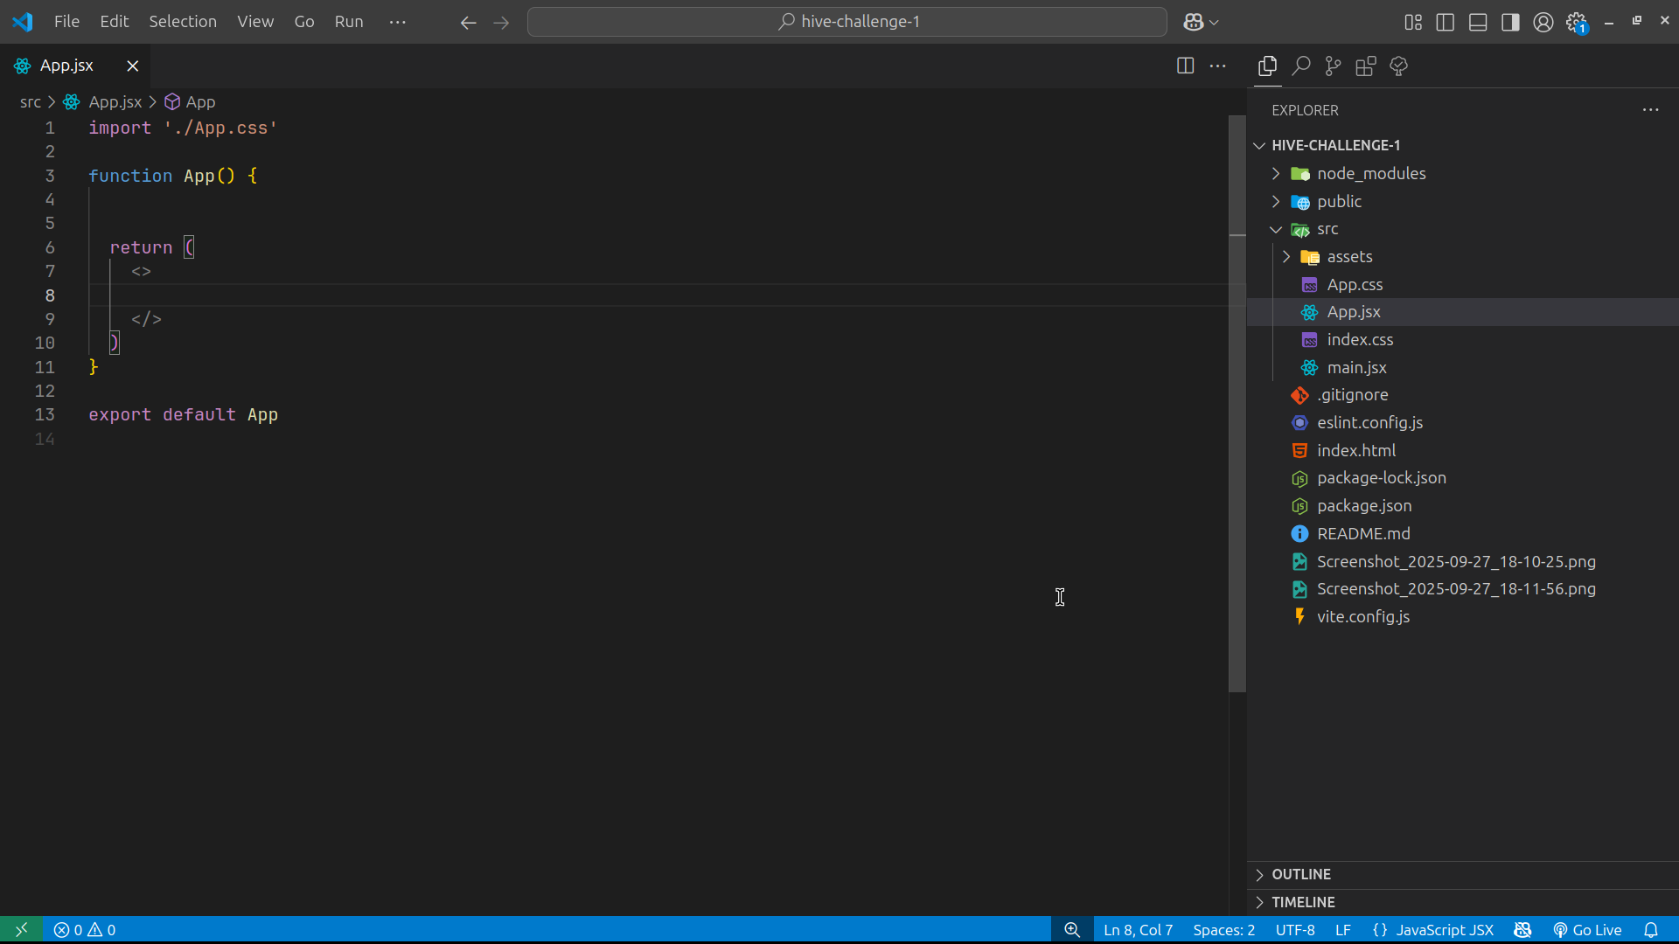Viewport: 1679px width, 944px height.
Task: Click the editor vertical scrollbar
Action: tap(1237, 402)
